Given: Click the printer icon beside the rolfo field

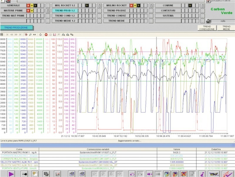Looking at the screenshot, I should 208,21.
